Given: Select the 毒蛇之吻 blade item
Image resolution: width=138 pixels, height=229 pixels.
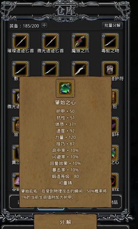Looking at the screenshot, I should coord(110,42).
